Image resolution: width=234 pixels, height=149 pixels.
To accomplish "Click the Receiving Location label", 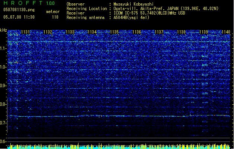I will [87, 9].
